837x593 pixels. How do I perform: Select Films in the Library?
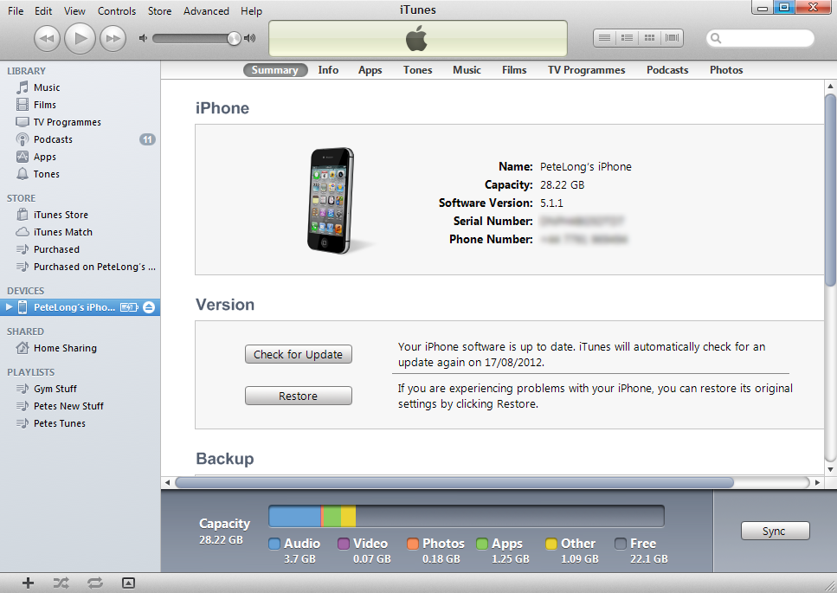tap(80, 105)
